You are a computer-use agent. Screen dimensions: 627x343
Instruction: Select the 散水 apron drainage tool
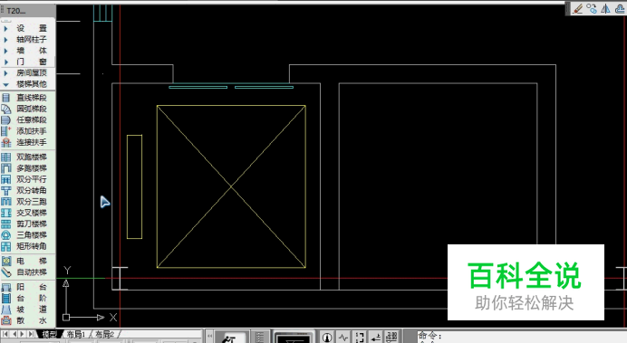tap(24, 320)
